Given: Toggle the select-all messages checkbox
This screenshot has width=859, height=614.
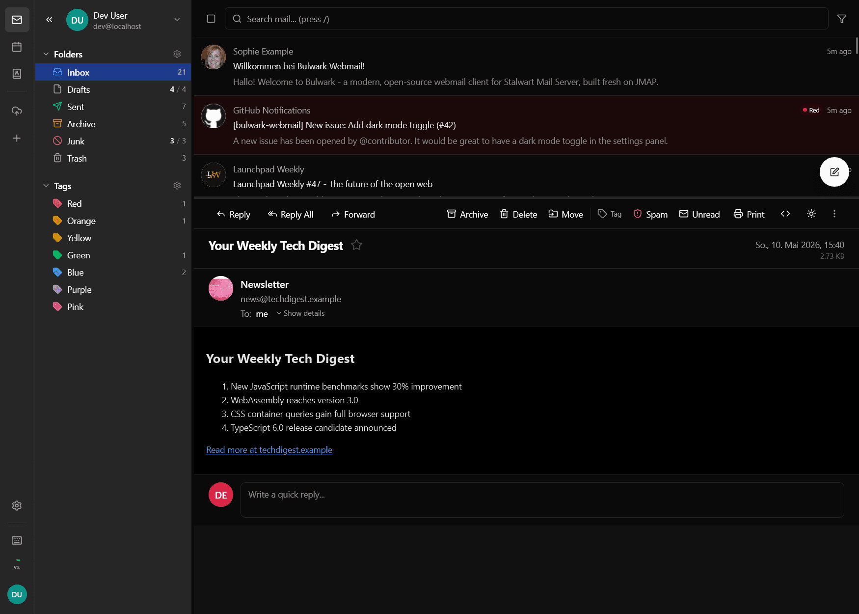Looking at the screenshot, I should 211,19.
